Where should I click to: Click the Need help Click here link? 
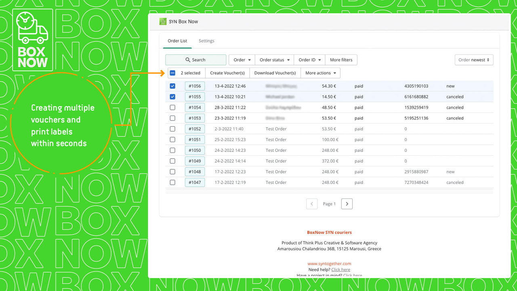(x=340, y=270)
